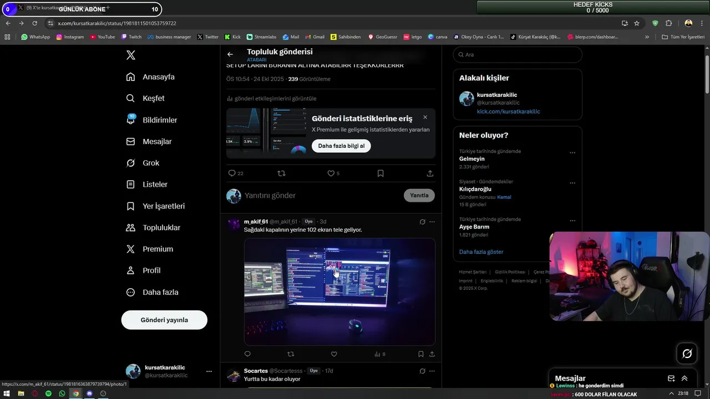Close the Gönderi istatistiklerine eriş banner
710x399 pixels.
[x=425, y=117]
